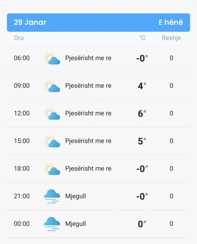
Task: Click Mjegull text in the 21:00 row
Action: click(75, 196)
